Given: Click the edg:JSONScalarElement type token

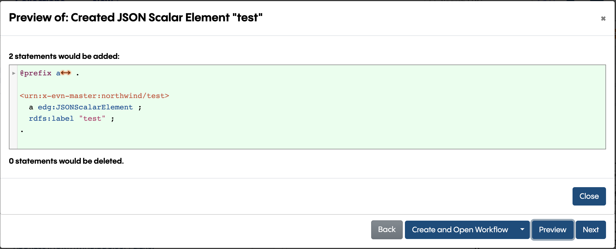Looking at the screenshot, I should click(85, 107).
